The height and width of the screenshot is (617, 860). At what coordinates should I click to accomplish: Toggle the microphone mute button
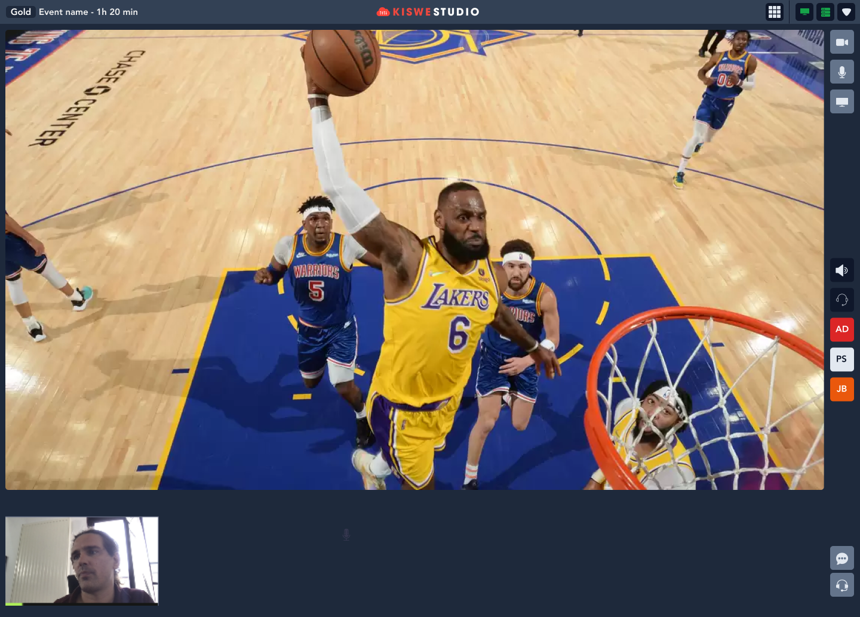[842, 72]
